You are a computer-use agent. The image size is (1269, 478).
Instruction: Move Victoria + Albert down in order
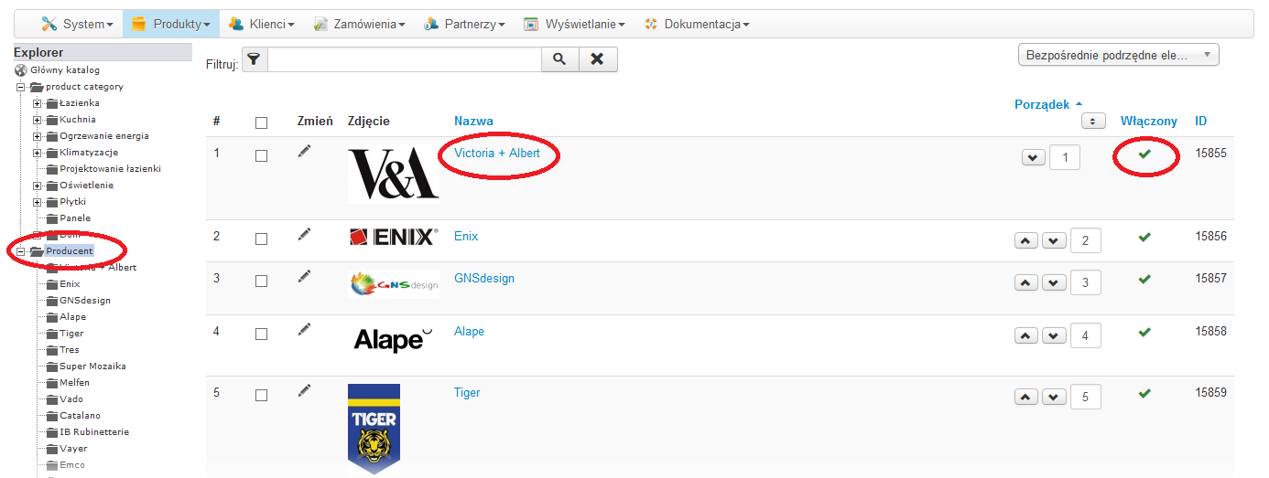pyautogui.click(x=1033, y=157)
